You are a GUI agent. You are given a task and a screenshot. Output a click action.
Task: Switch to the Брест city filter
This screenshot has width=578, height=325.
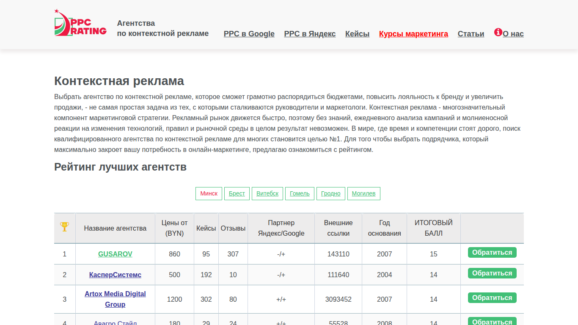[237, 193]
